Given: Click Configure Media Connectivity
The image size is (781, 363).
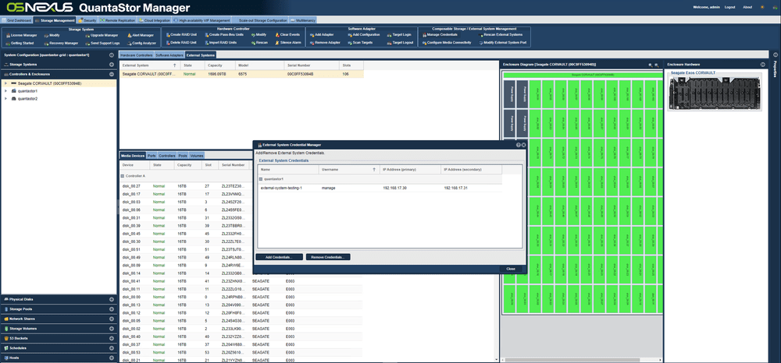Looking at the screenshot, I should [446, 43].
